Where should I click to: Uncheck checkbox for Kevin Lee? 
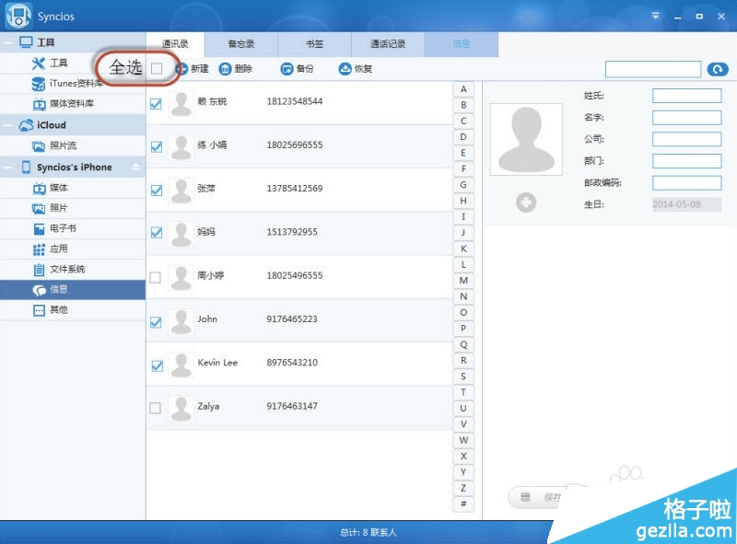[x=157, y=365]
